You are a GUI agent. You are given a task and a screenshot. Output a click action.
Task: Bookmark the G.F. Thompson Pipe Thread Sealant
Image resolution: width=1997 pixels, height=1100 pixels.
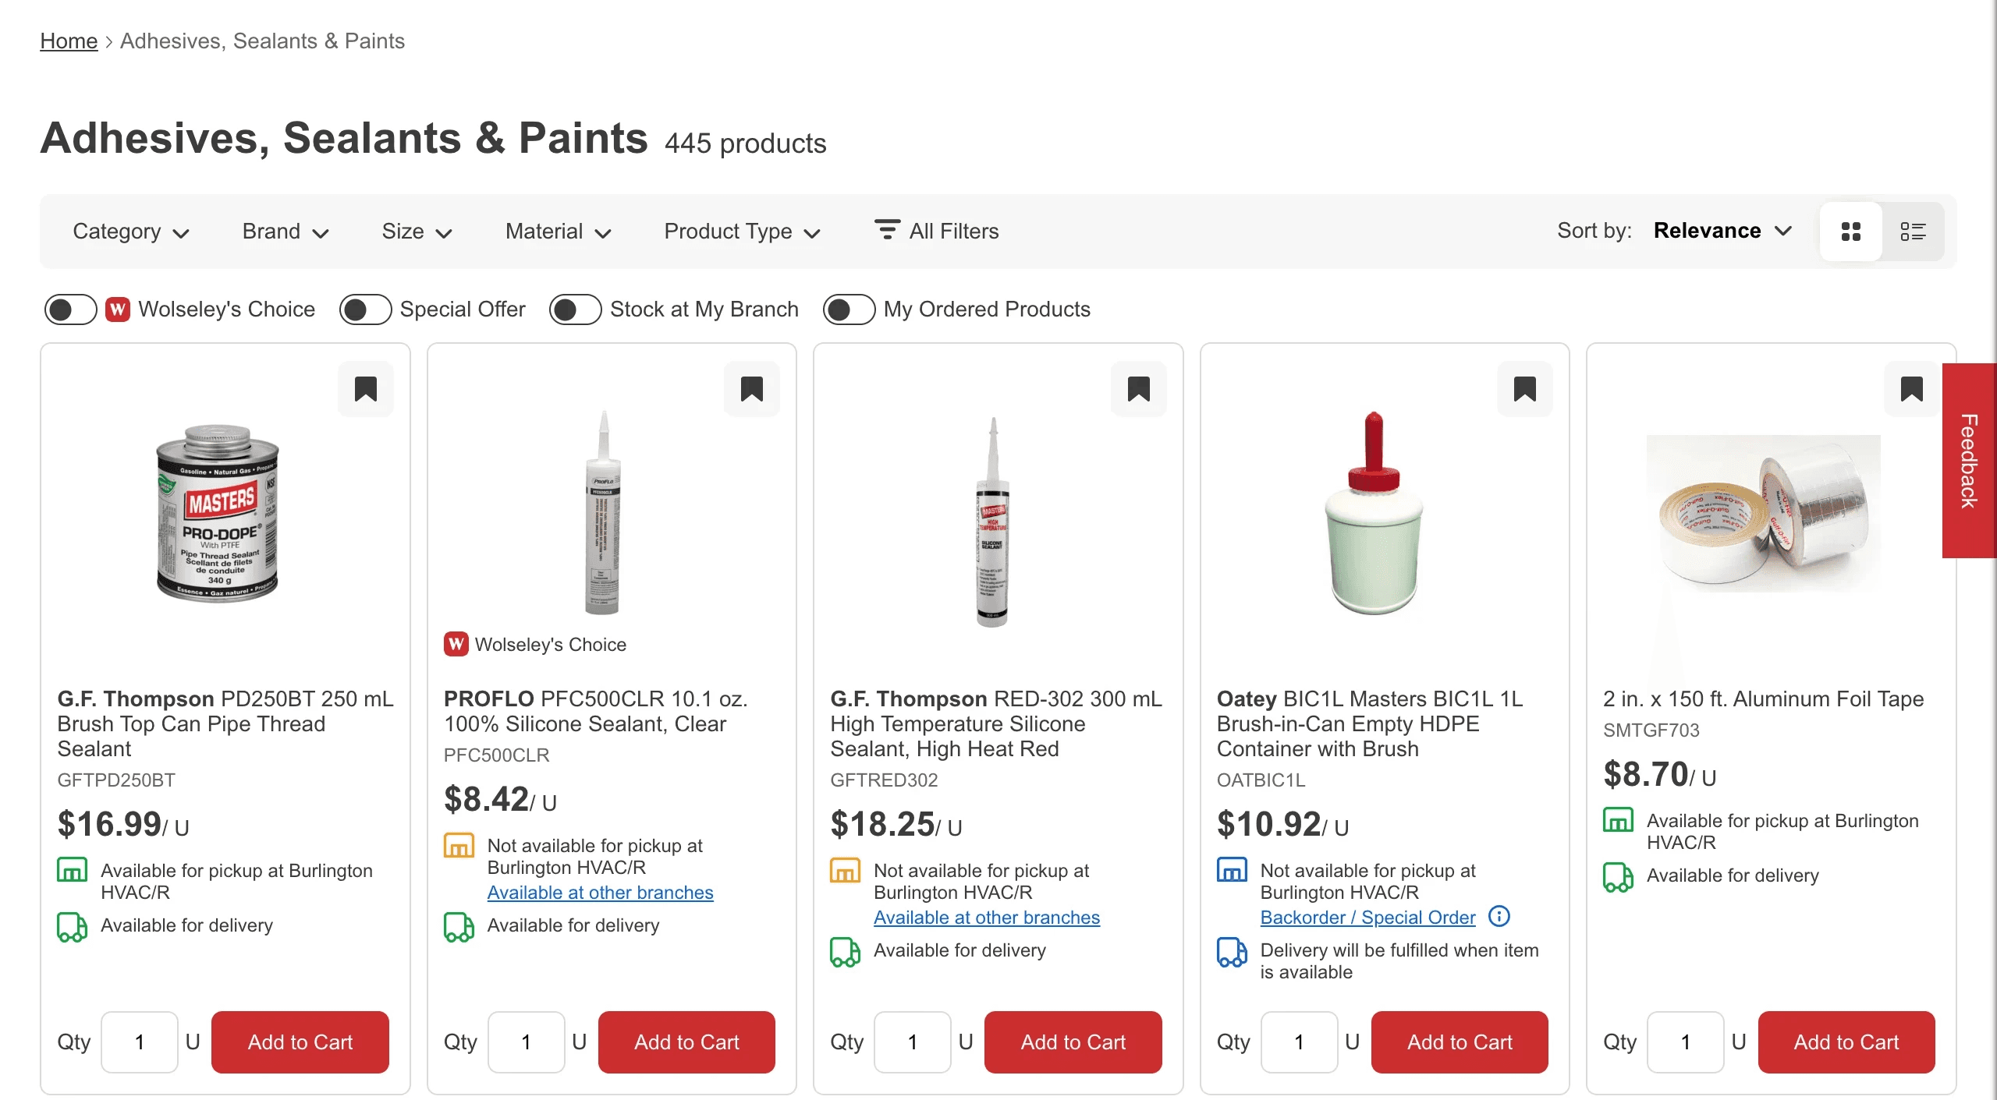[x=365, y=388]
